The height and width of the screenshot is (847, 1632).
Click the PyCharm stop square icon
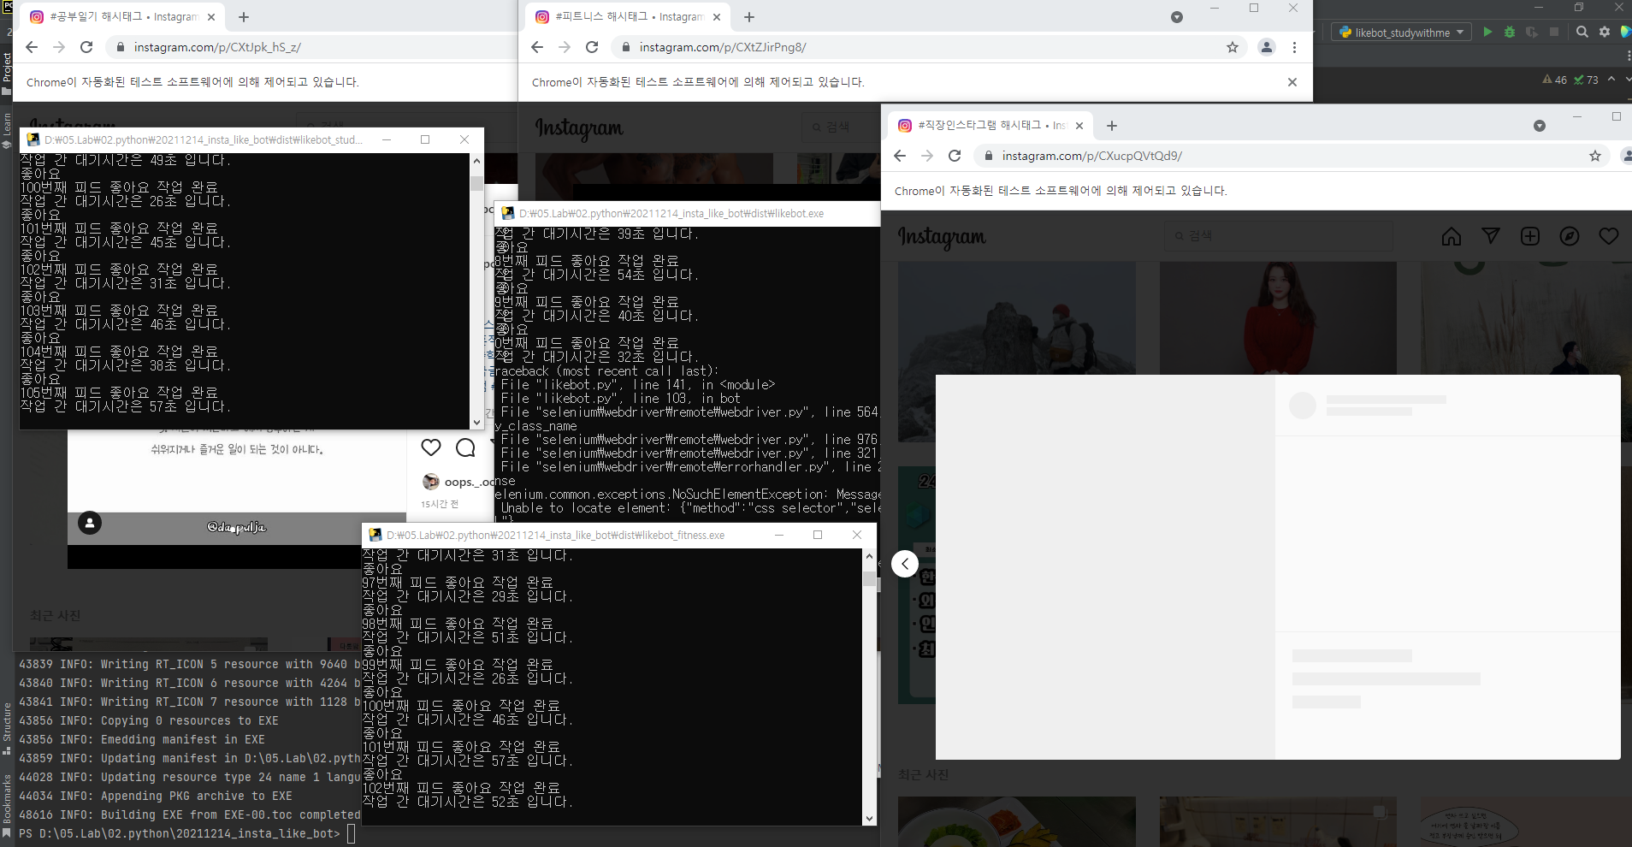click(1554, 32)
